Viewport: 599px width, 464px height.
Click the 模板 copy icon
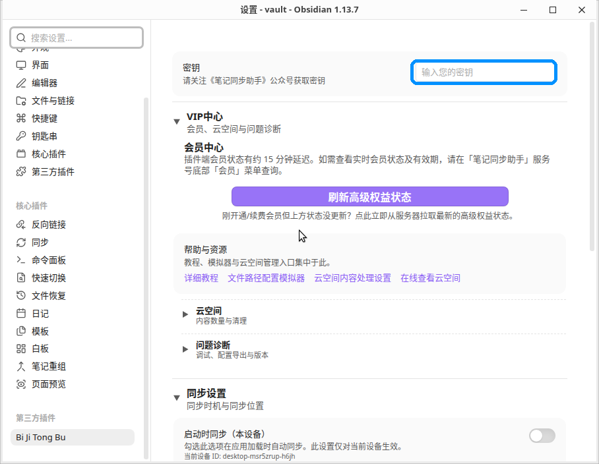21,332
